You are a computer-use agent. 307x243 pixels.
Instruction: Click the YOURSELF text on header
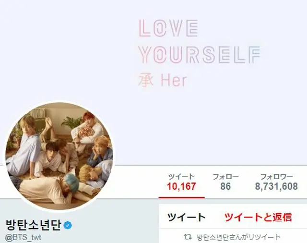pyautogui.click(x=200, y=55)
